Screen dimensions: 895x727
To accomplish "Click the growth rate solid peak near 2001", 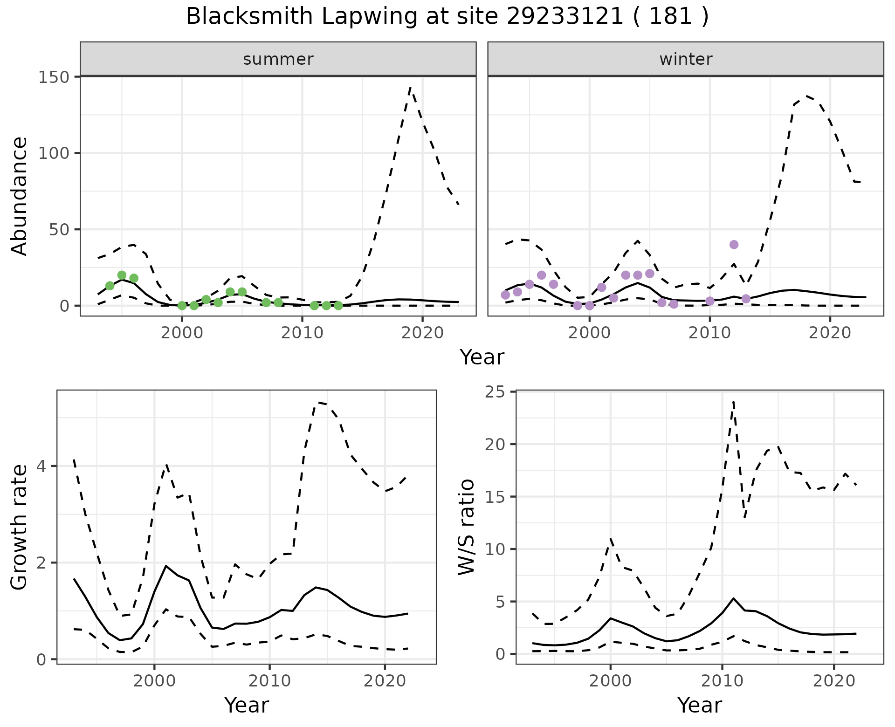I will tap(165, 566).
